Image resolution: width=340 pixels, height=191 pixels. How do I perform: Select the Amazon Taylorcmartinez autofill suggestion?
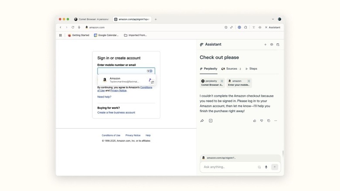click(126, 80)
